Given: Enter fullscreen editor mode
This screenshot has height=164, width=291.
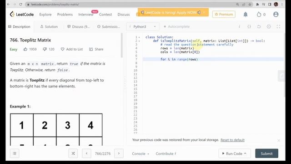Looking at the screenshot, I should point(278,26).
